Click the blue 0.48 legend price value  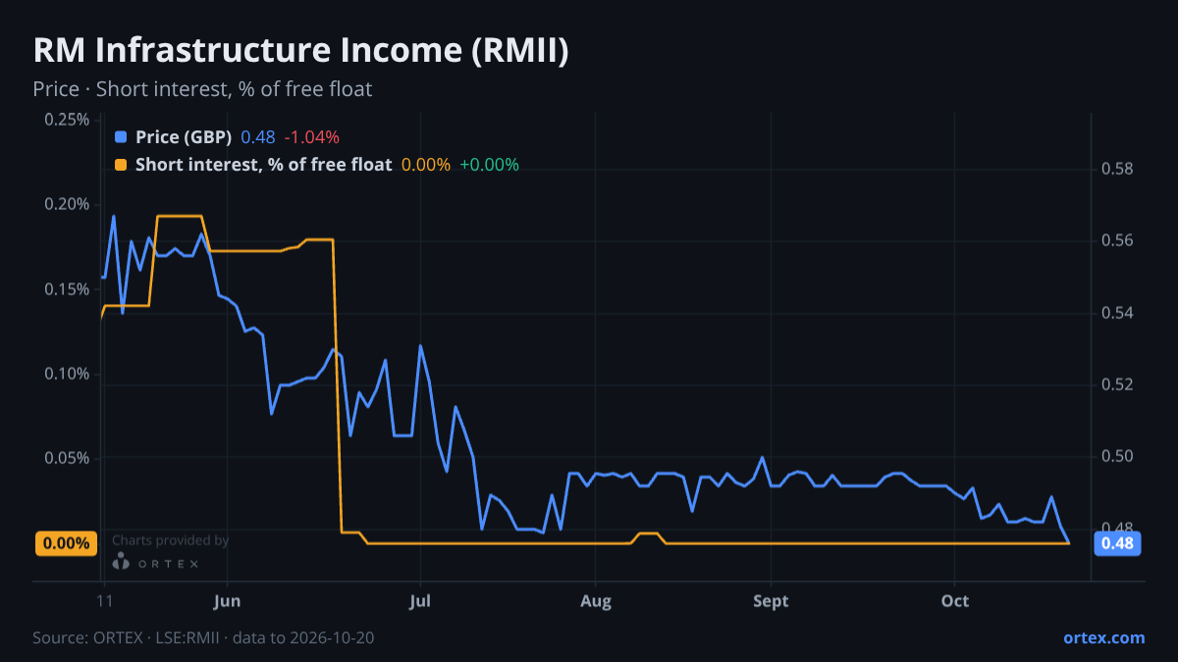coord(258,137)
